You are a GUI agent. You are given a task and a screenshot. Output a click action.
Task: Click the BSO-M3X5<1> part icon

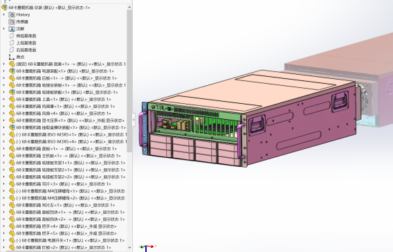click(12, 134)
